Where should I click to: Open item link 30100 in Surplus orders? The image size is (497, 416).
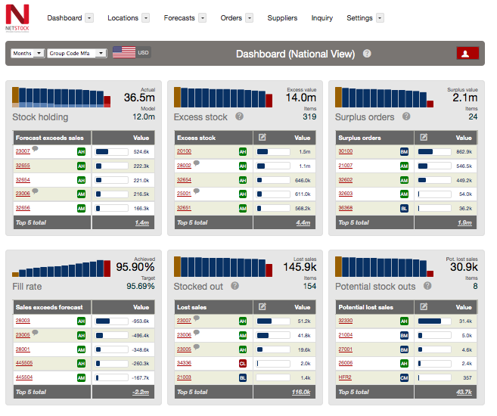(345, 151)
